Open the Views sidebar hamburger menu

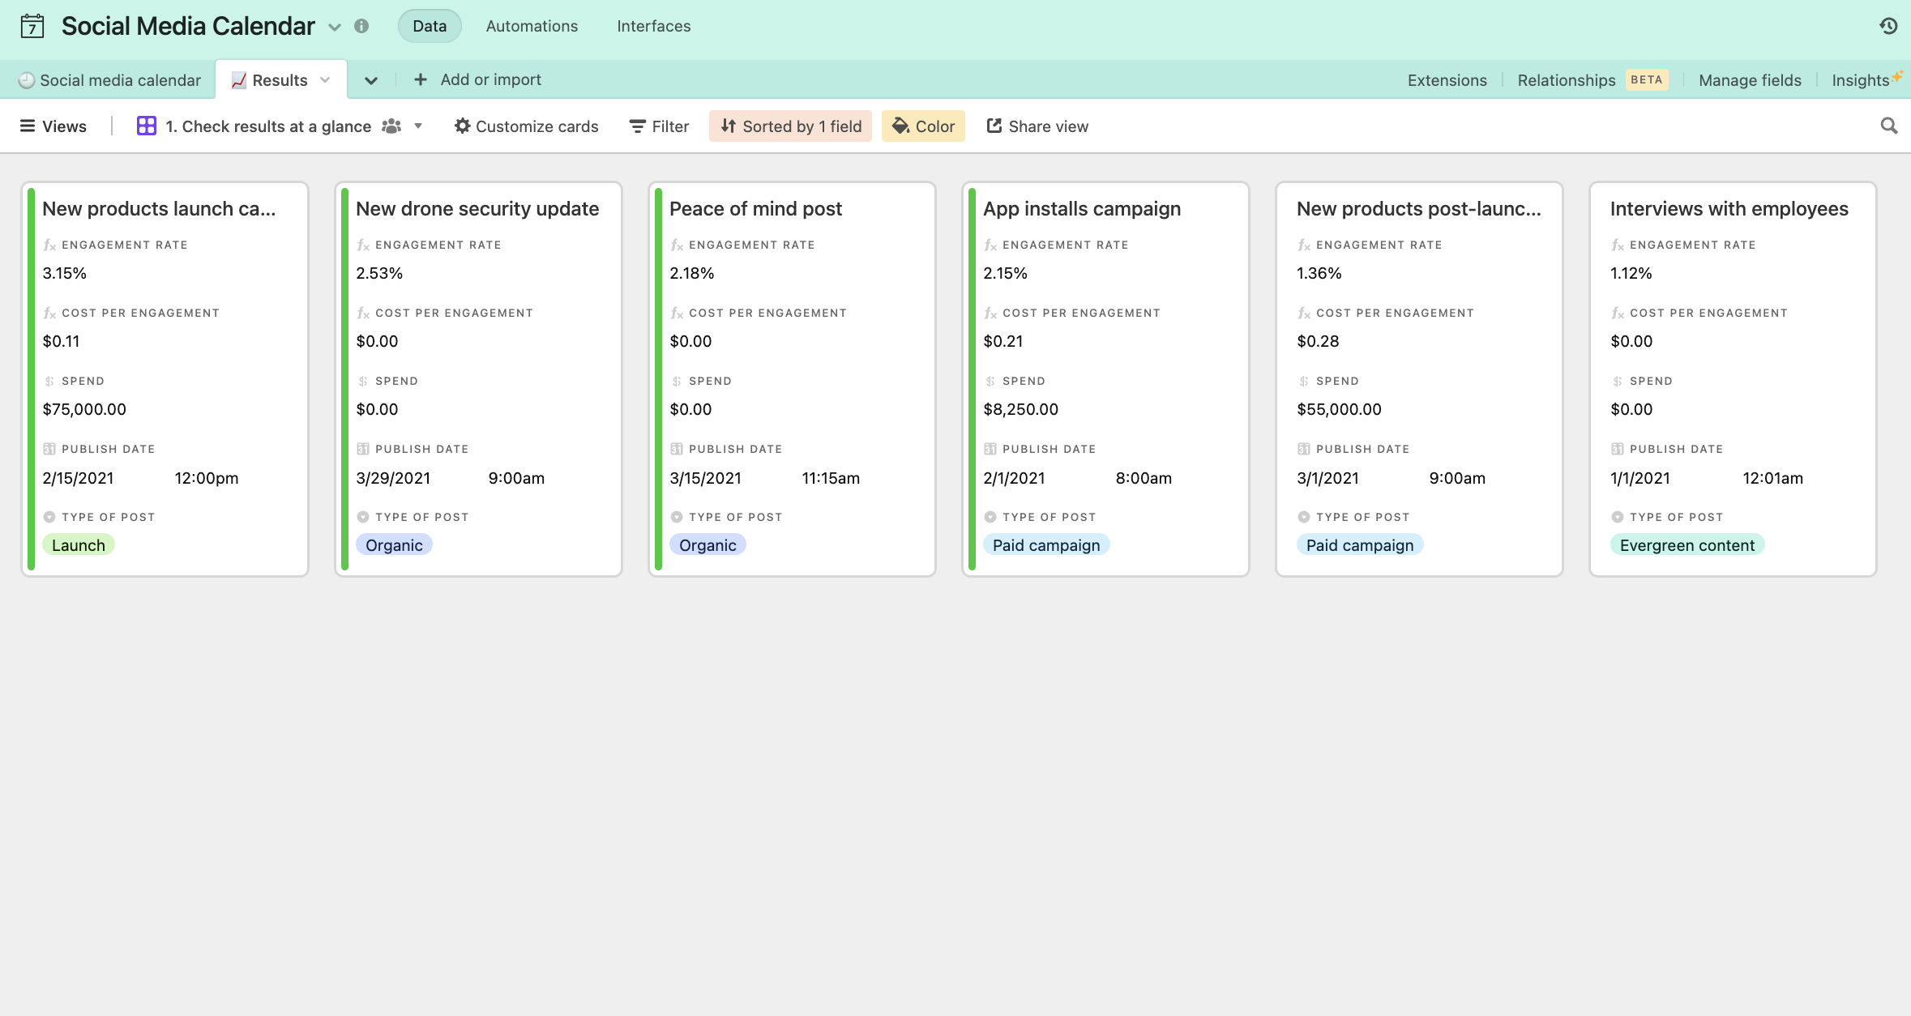pyautogui.click(x=28, y=126)
